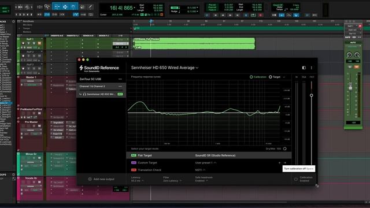Click the left pan knob in fader window
Image resolution: width=370 pixels, height=208 pixels.
(349, 55)
